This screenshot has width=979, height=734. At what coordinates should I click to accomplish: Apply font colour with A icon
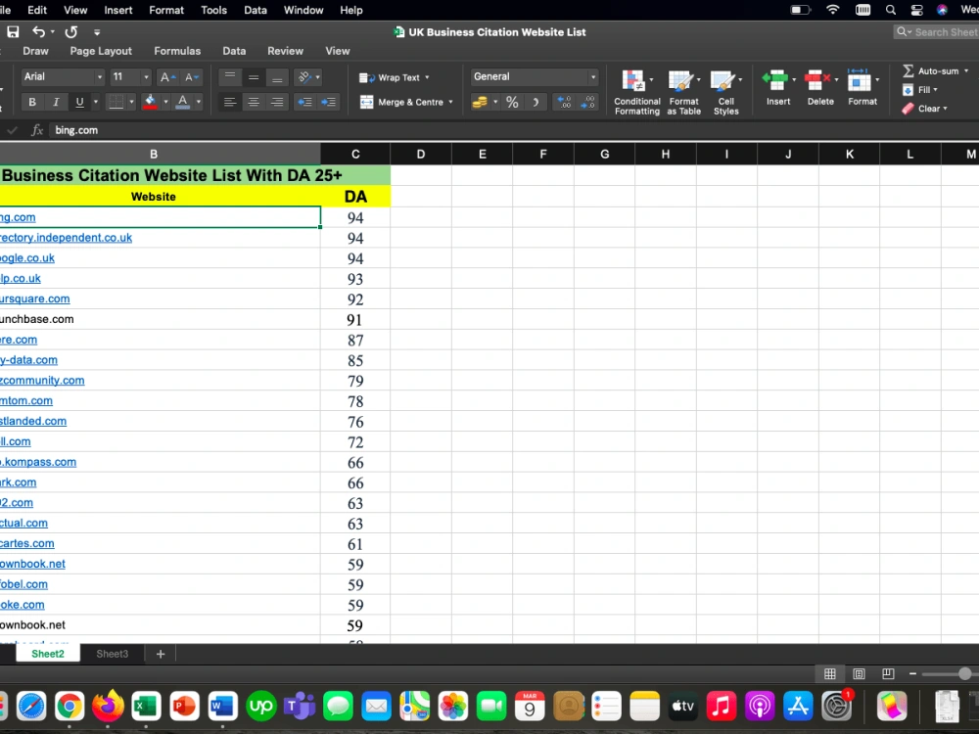click(182, 102)
